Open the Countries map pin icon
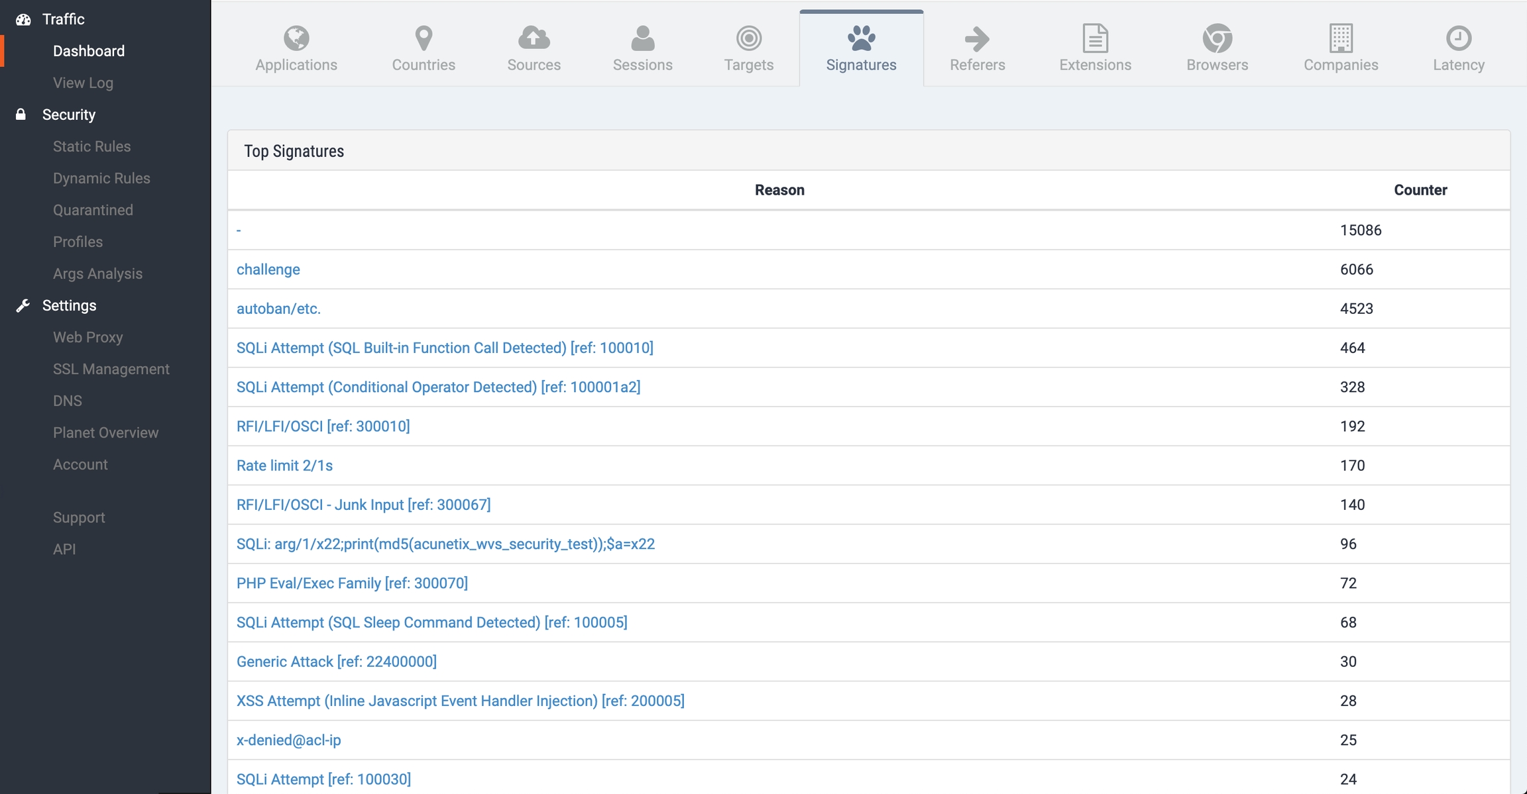1527x794 pixels. pyautogui.click(x=424, y=38)
